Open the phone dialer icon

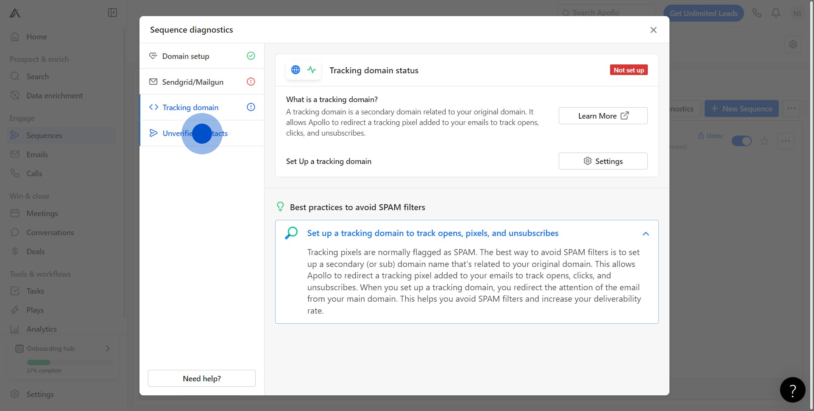(757, 13)
